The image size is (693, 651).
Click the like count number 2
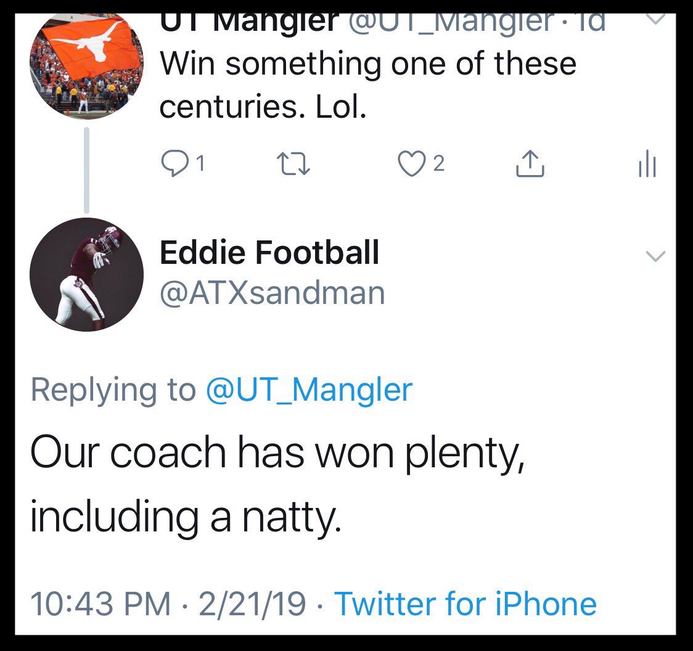(x=438, y=163)
